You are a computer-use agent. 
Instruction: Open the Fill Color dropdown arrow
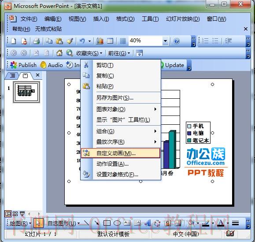pyautogui.click(x=198, y=223)
